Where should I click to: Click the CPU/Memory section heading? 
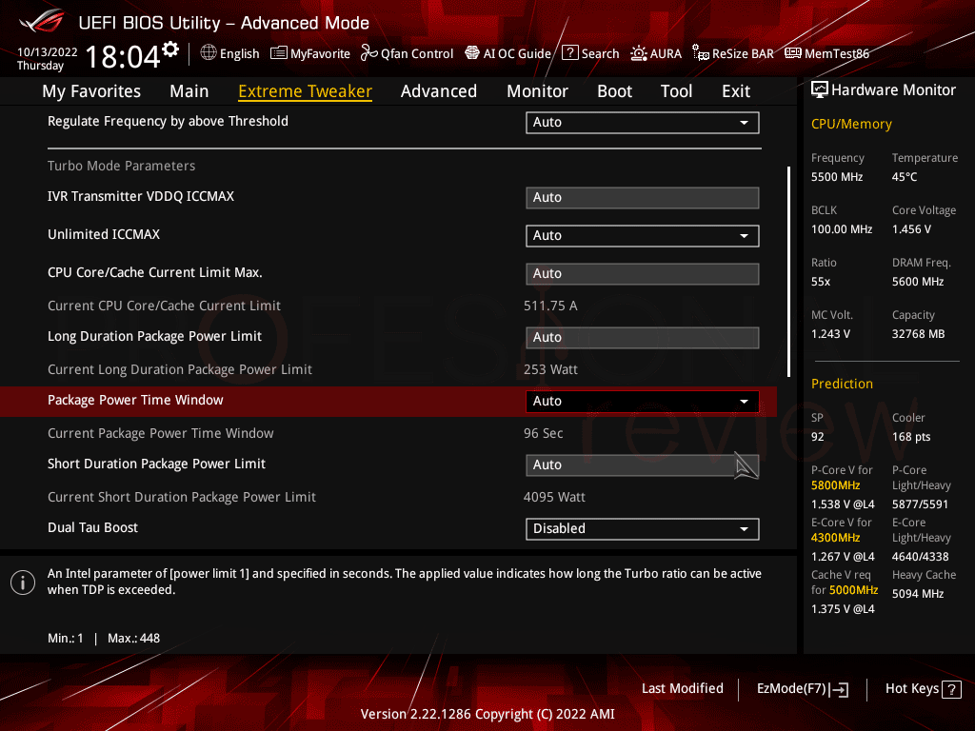pos(851,125)
